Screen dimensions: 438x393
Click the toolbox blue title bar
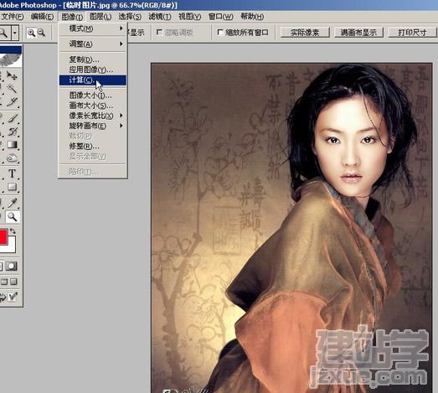click(11, 49)
